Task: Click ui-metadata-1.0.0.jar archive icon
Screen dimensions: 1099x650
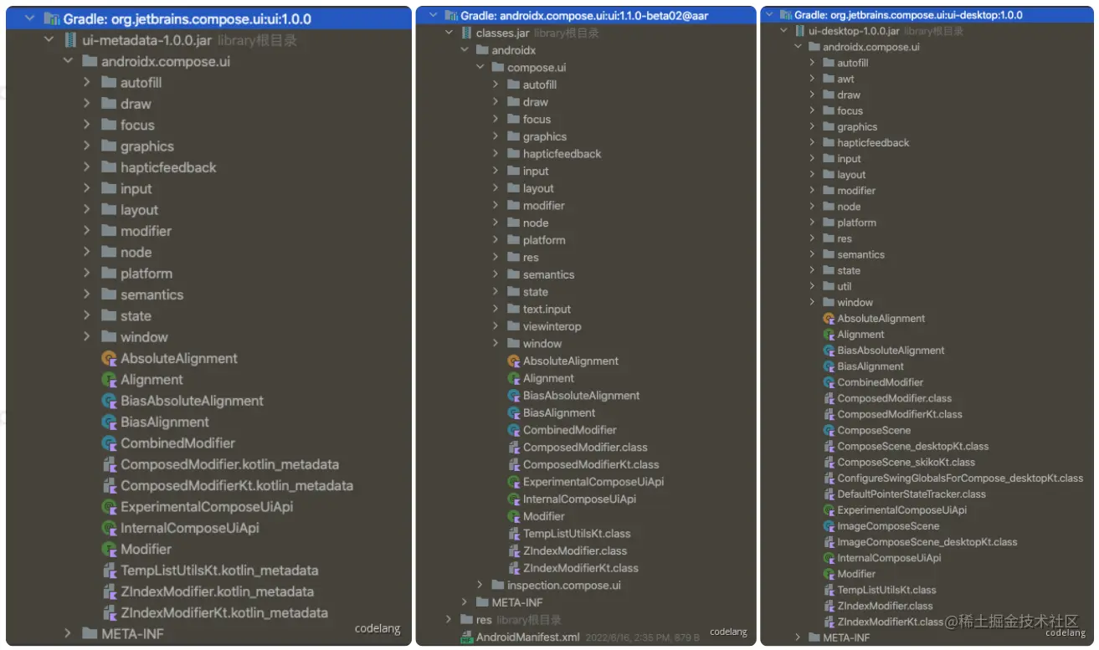Action: click(x=71, y=40)
